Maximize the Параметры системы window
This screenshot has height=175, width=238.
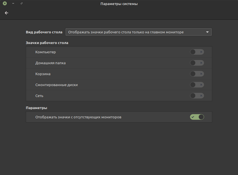[x=22, y=3]
